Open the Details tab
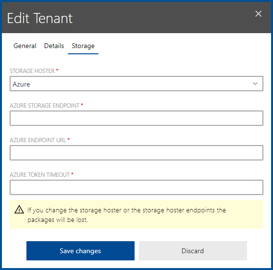Image resolution: width=273 pixels, height=270 pixels. tap(54, 46)
